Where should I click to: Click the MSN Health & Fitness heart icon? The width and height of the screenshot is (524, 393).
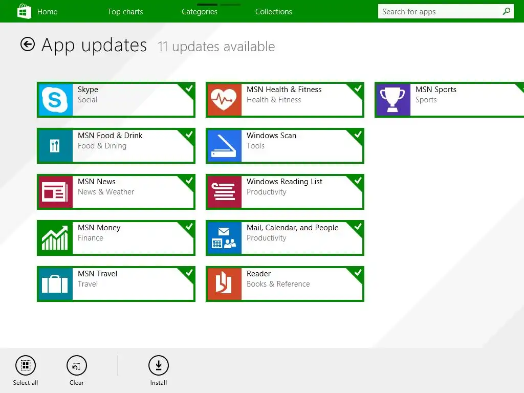[x=224, y=100]
